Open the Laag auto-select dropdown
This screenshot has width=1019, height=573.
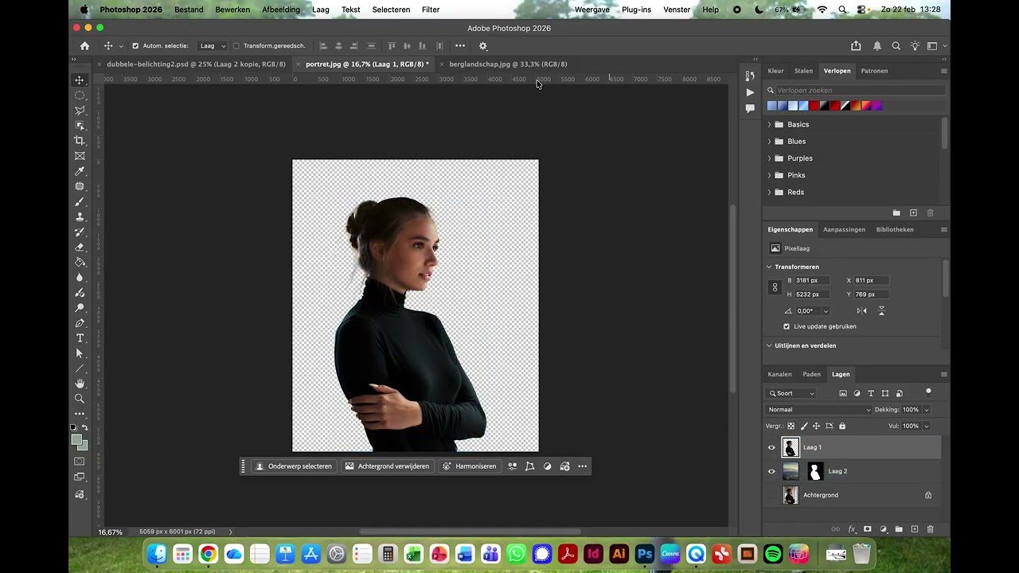click(x=213, y=46)
